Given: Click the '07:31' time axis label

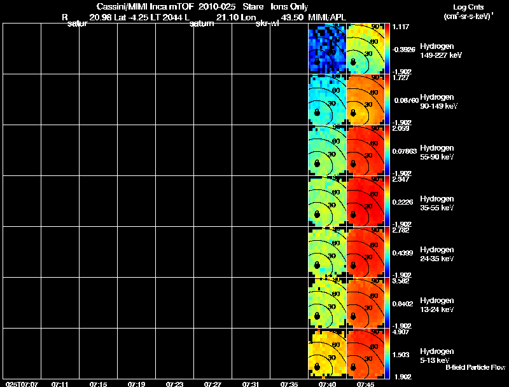Looking at the screenshot, I should click(251, 384).
